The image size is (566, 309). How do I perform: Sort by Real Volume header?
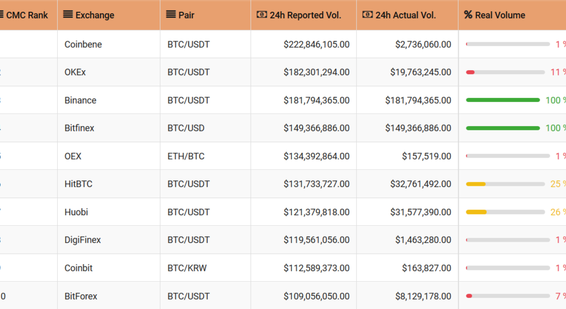512,15
